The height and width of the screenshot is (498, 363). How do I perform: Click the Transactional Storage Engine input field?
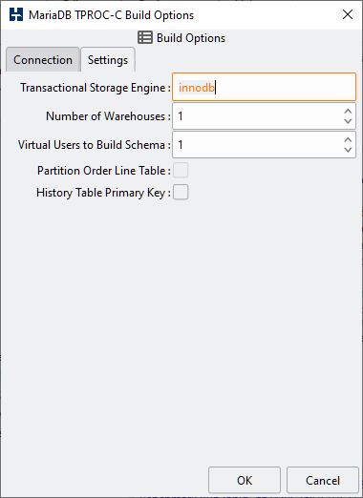(x=264, y=87)
